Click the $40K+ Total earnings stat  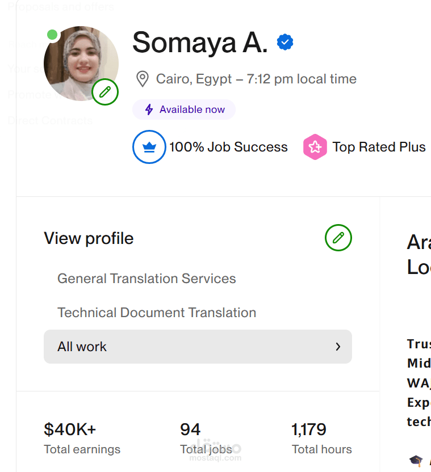click(x=82, y=438)
